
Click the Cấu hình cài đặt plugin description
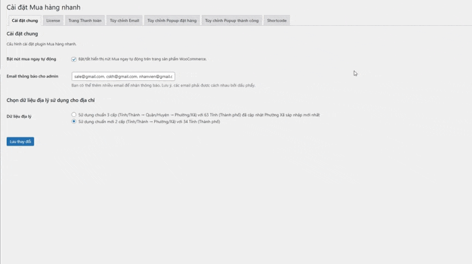click(x=41, y=44)
